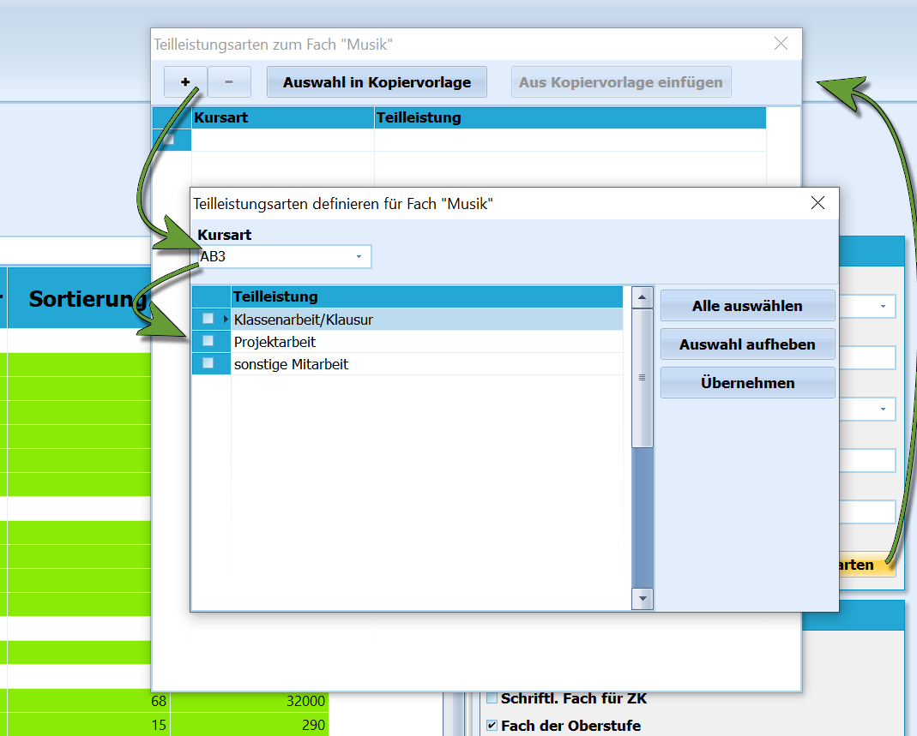Click Auswahl in Kopiervorlage button
This screenshot has width=917, height=736.
pyautogui.click(x=377, y=81)
